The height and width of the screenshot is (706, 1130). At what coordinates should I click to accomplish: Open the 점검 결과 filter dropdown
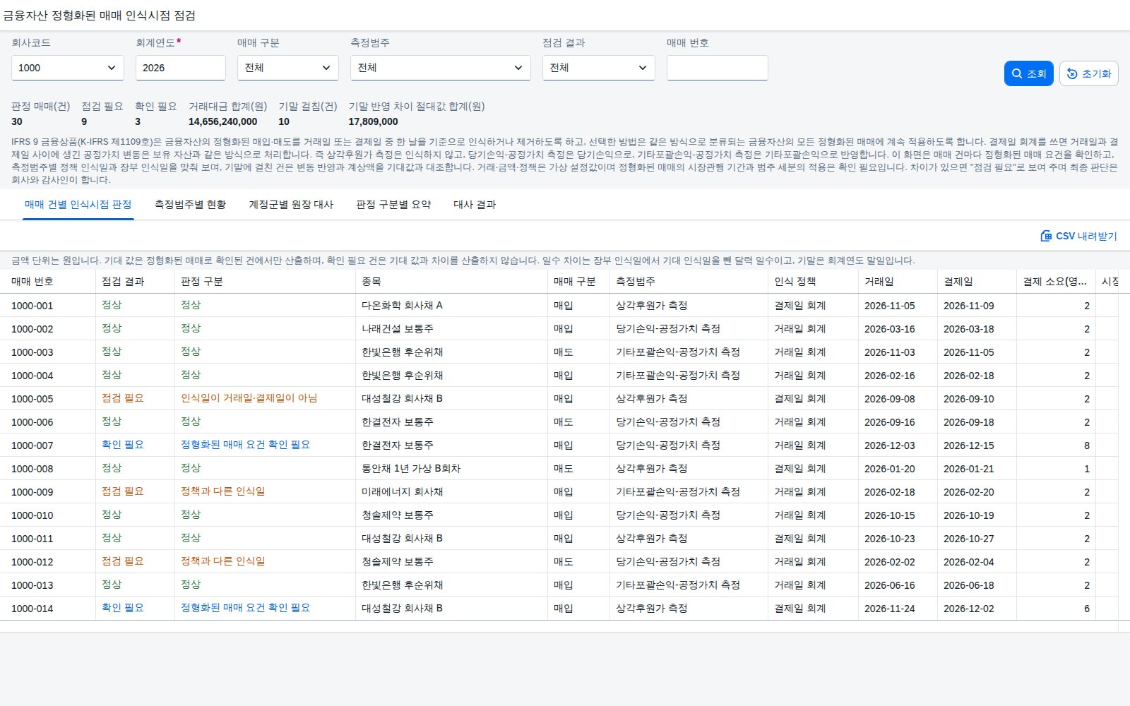coord(599,68)
